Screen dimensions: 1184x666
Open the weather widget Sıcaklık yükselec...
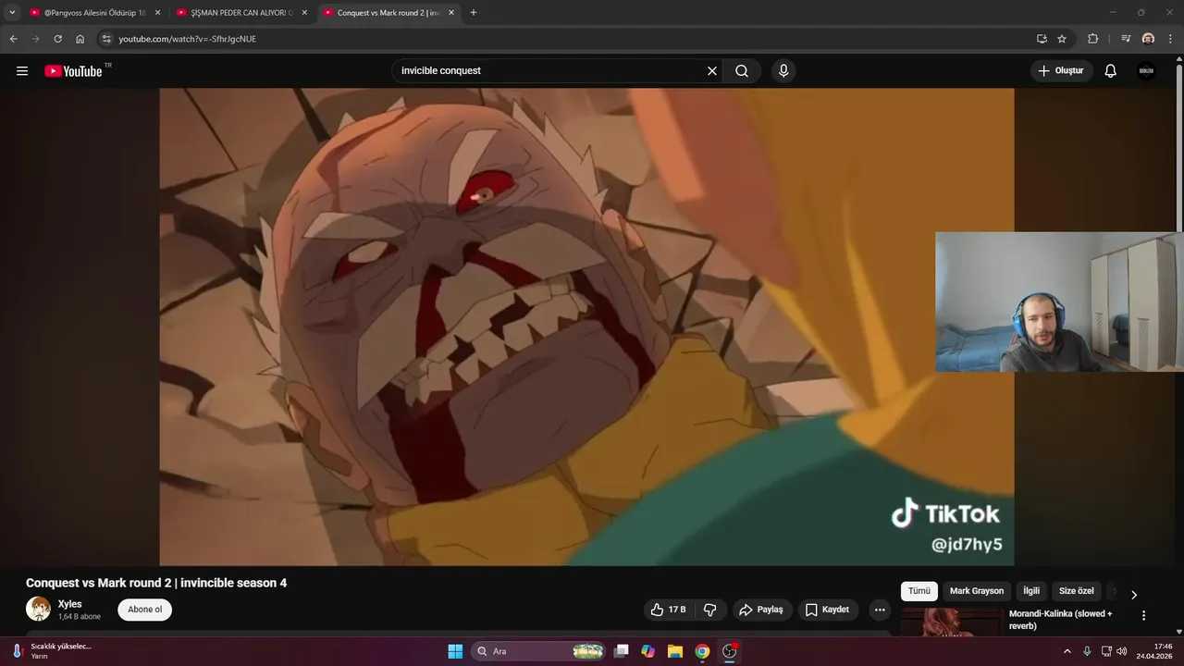point(51,651)
